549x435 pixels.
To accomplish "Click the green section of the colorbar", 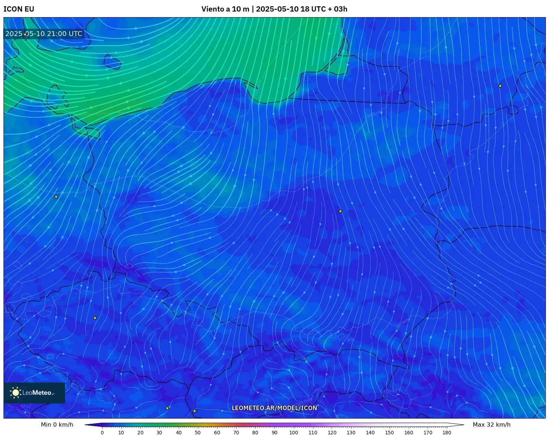I will (164, 425).
